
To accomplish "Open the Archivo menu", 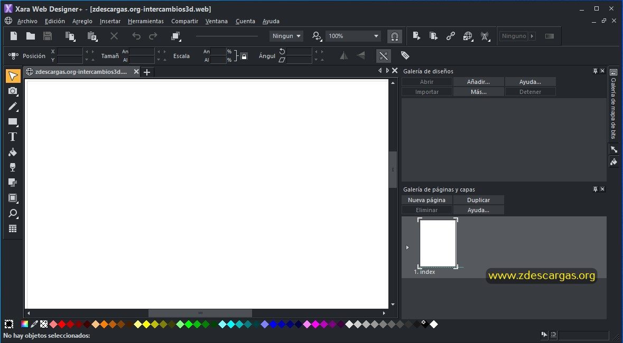I will [x=27, y=21].
